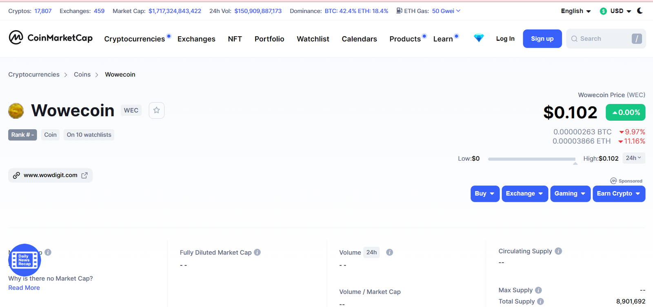
Task: Click the Wowecoin gold coin logo
Action: (x=16, y=111)
